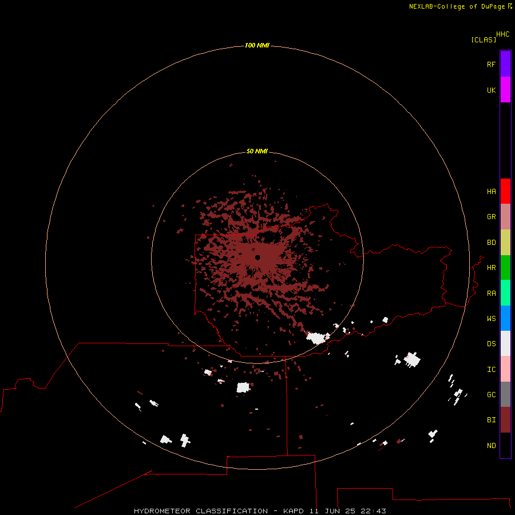The height and width of the screenshot is (515, 515).
Task: Select the GC gray legend swatch
Action: coord(505,394)
